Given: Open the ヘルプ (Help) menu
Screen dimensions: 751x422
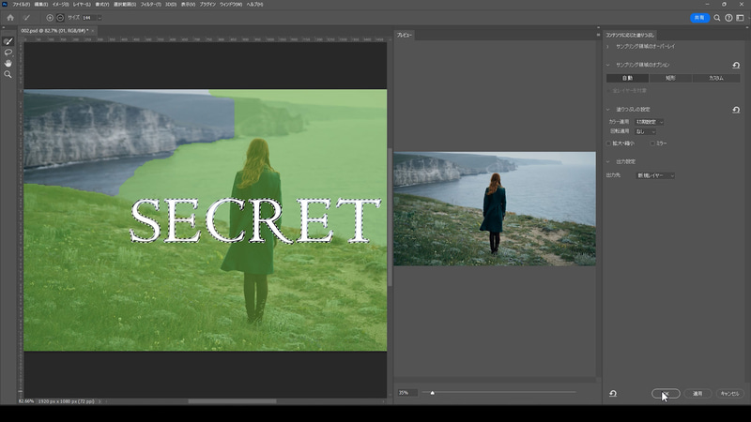Looking at the screenshot, I should coord(254,5).
